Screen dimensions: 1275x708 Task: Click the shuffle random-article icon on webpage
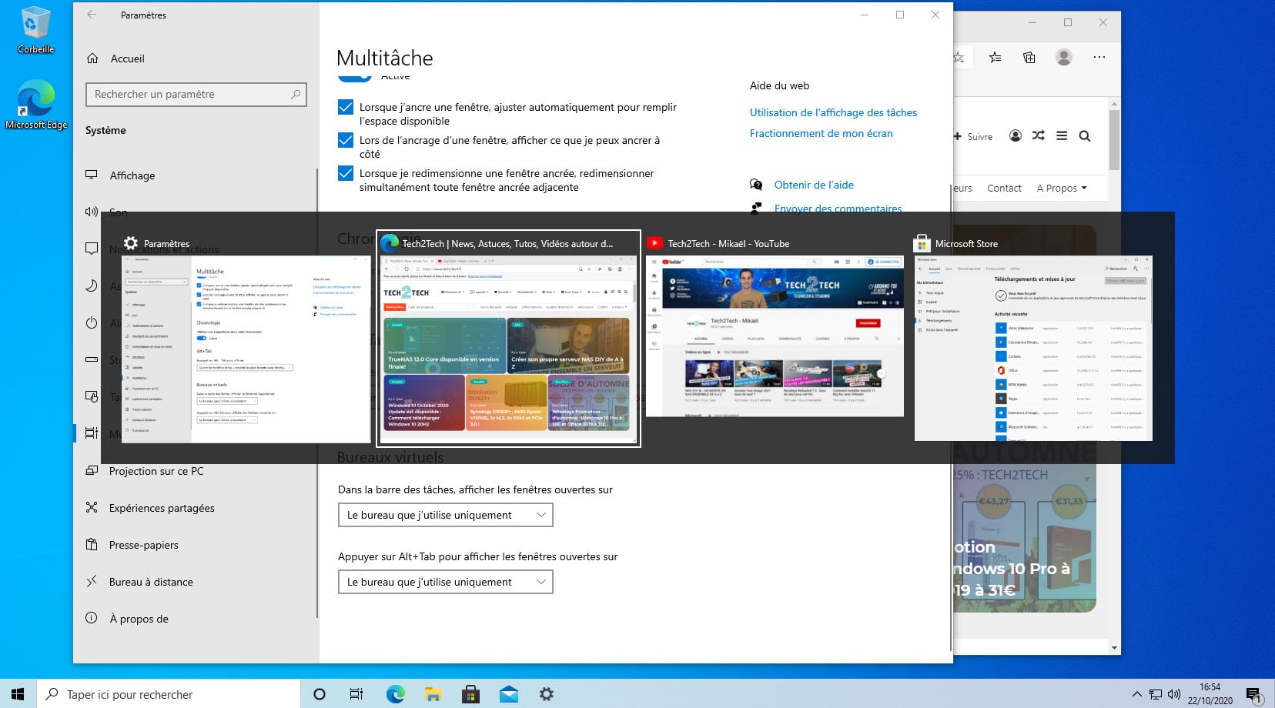point(1039,135)
